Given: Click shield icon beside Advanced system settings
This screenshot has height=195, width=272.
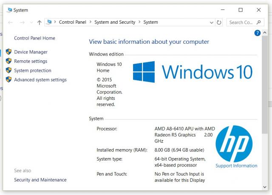Looking at the screenshot, I should (x=8, y=80).
